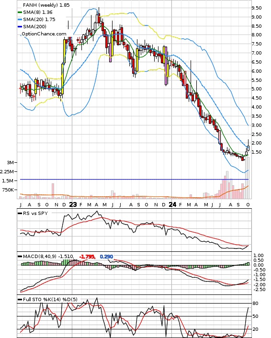Click the stochastic 80 overbought level label

click(256, 304)
